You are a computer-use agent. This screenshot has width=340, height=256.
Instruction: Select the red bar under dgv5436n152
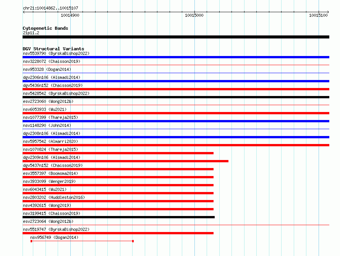click(x=176, y=89)
